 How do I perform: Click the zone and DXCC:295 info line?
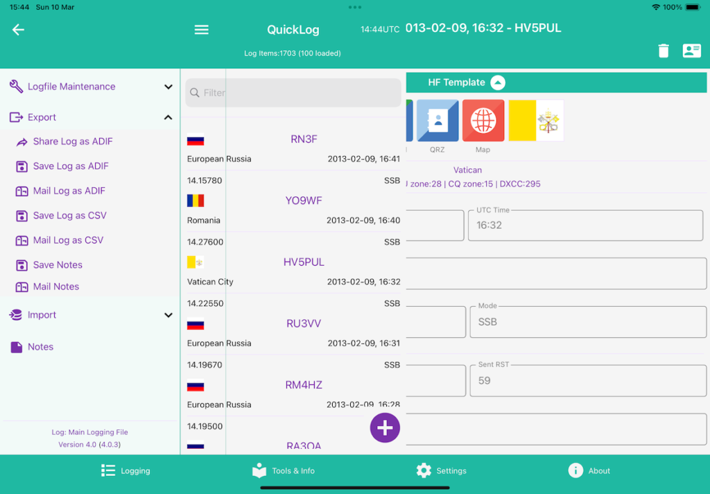tap(473, 184)
